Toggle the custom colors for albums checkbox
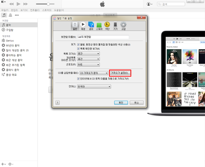205x167 pixels. coord(78,45)
